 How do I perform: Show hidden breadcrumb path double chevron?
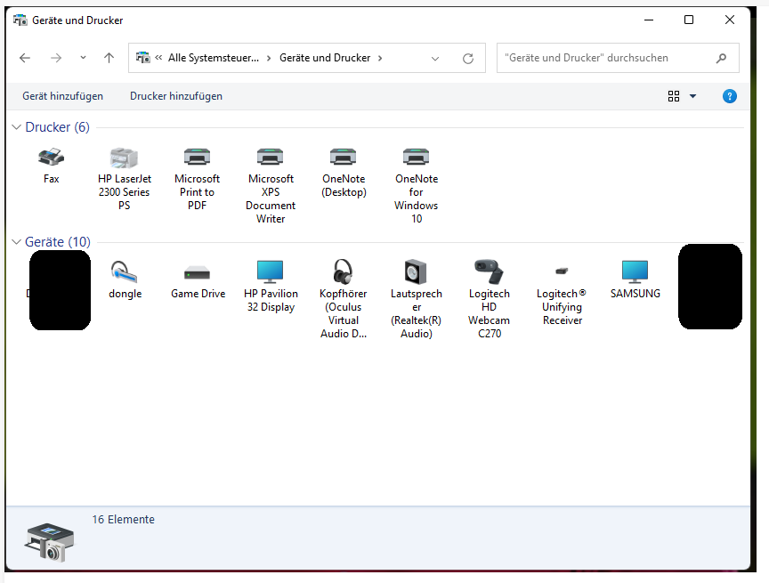point(158,58)
